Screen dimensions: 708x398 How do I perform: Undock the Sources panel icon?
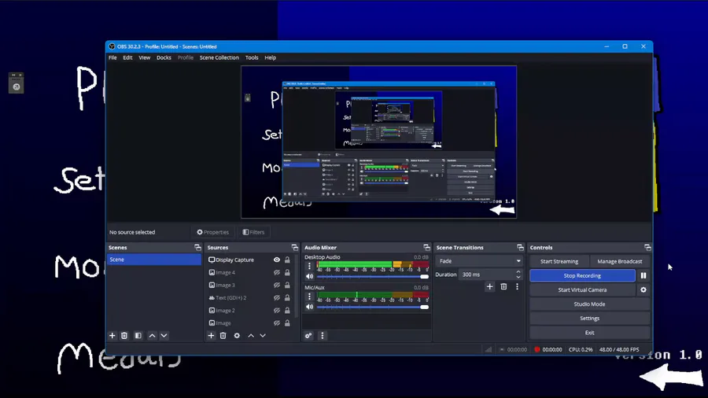pos(295,247)
